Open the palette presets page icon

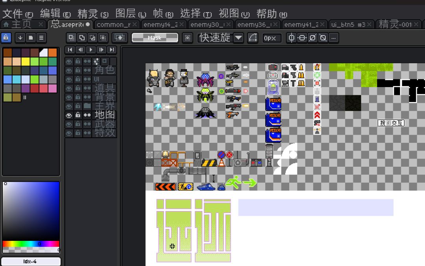click(x=31, y=38)
